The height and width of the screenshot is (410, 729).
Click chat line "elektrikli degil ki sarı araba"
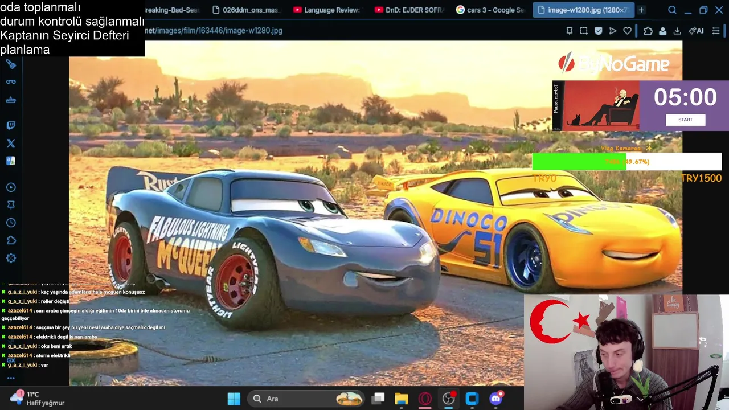pos(66,337)
